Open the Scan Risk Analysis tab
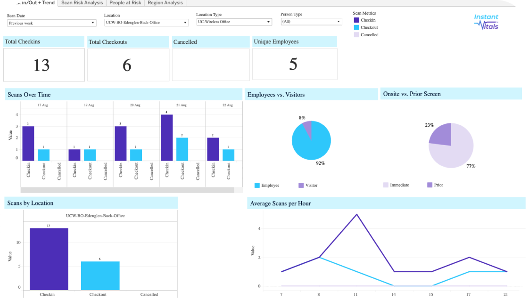Viewport: 529px width, 300px height. [x=82, y=3]
